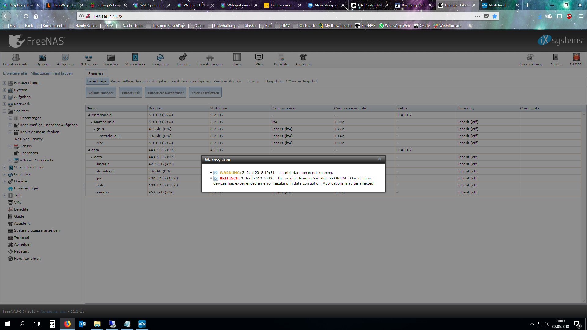Expand Dienste node in sidebar tree

(5, 181)
